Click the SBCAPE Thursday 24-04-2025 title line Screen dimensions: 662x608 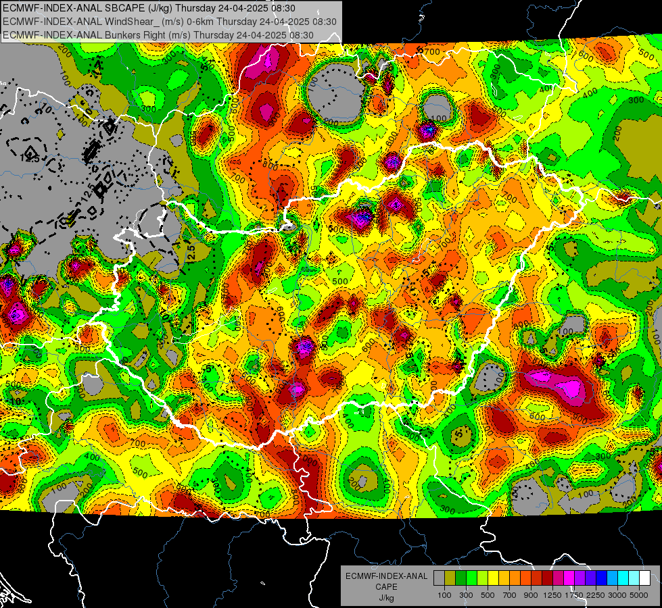click(149, 8)
